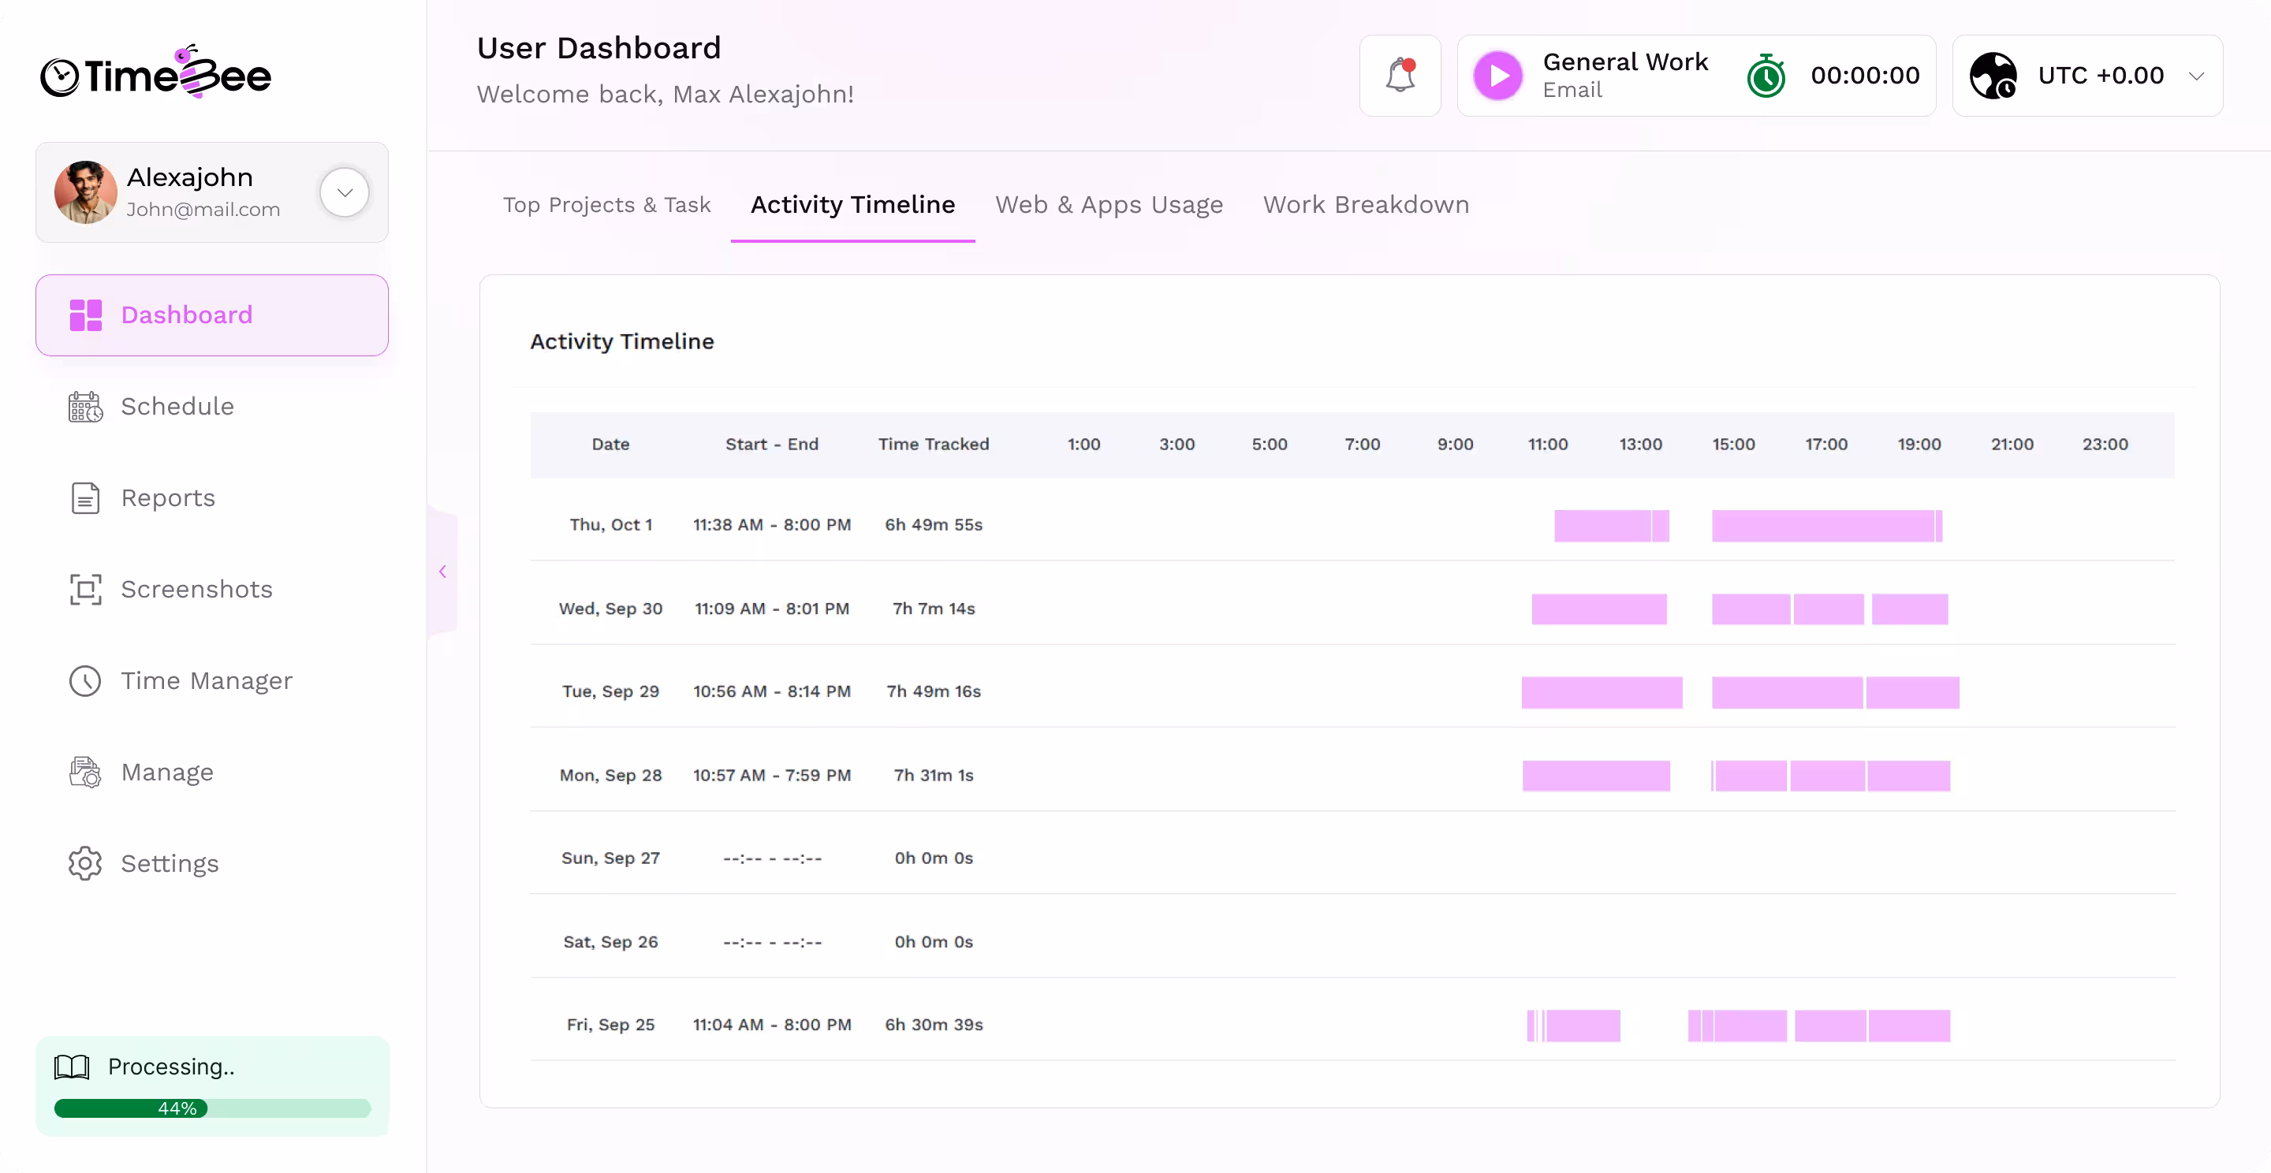The height and width of the screenshot is (1173, 2271).
Task: Click the globe timezone icon
Action: tap(1993, 76)
